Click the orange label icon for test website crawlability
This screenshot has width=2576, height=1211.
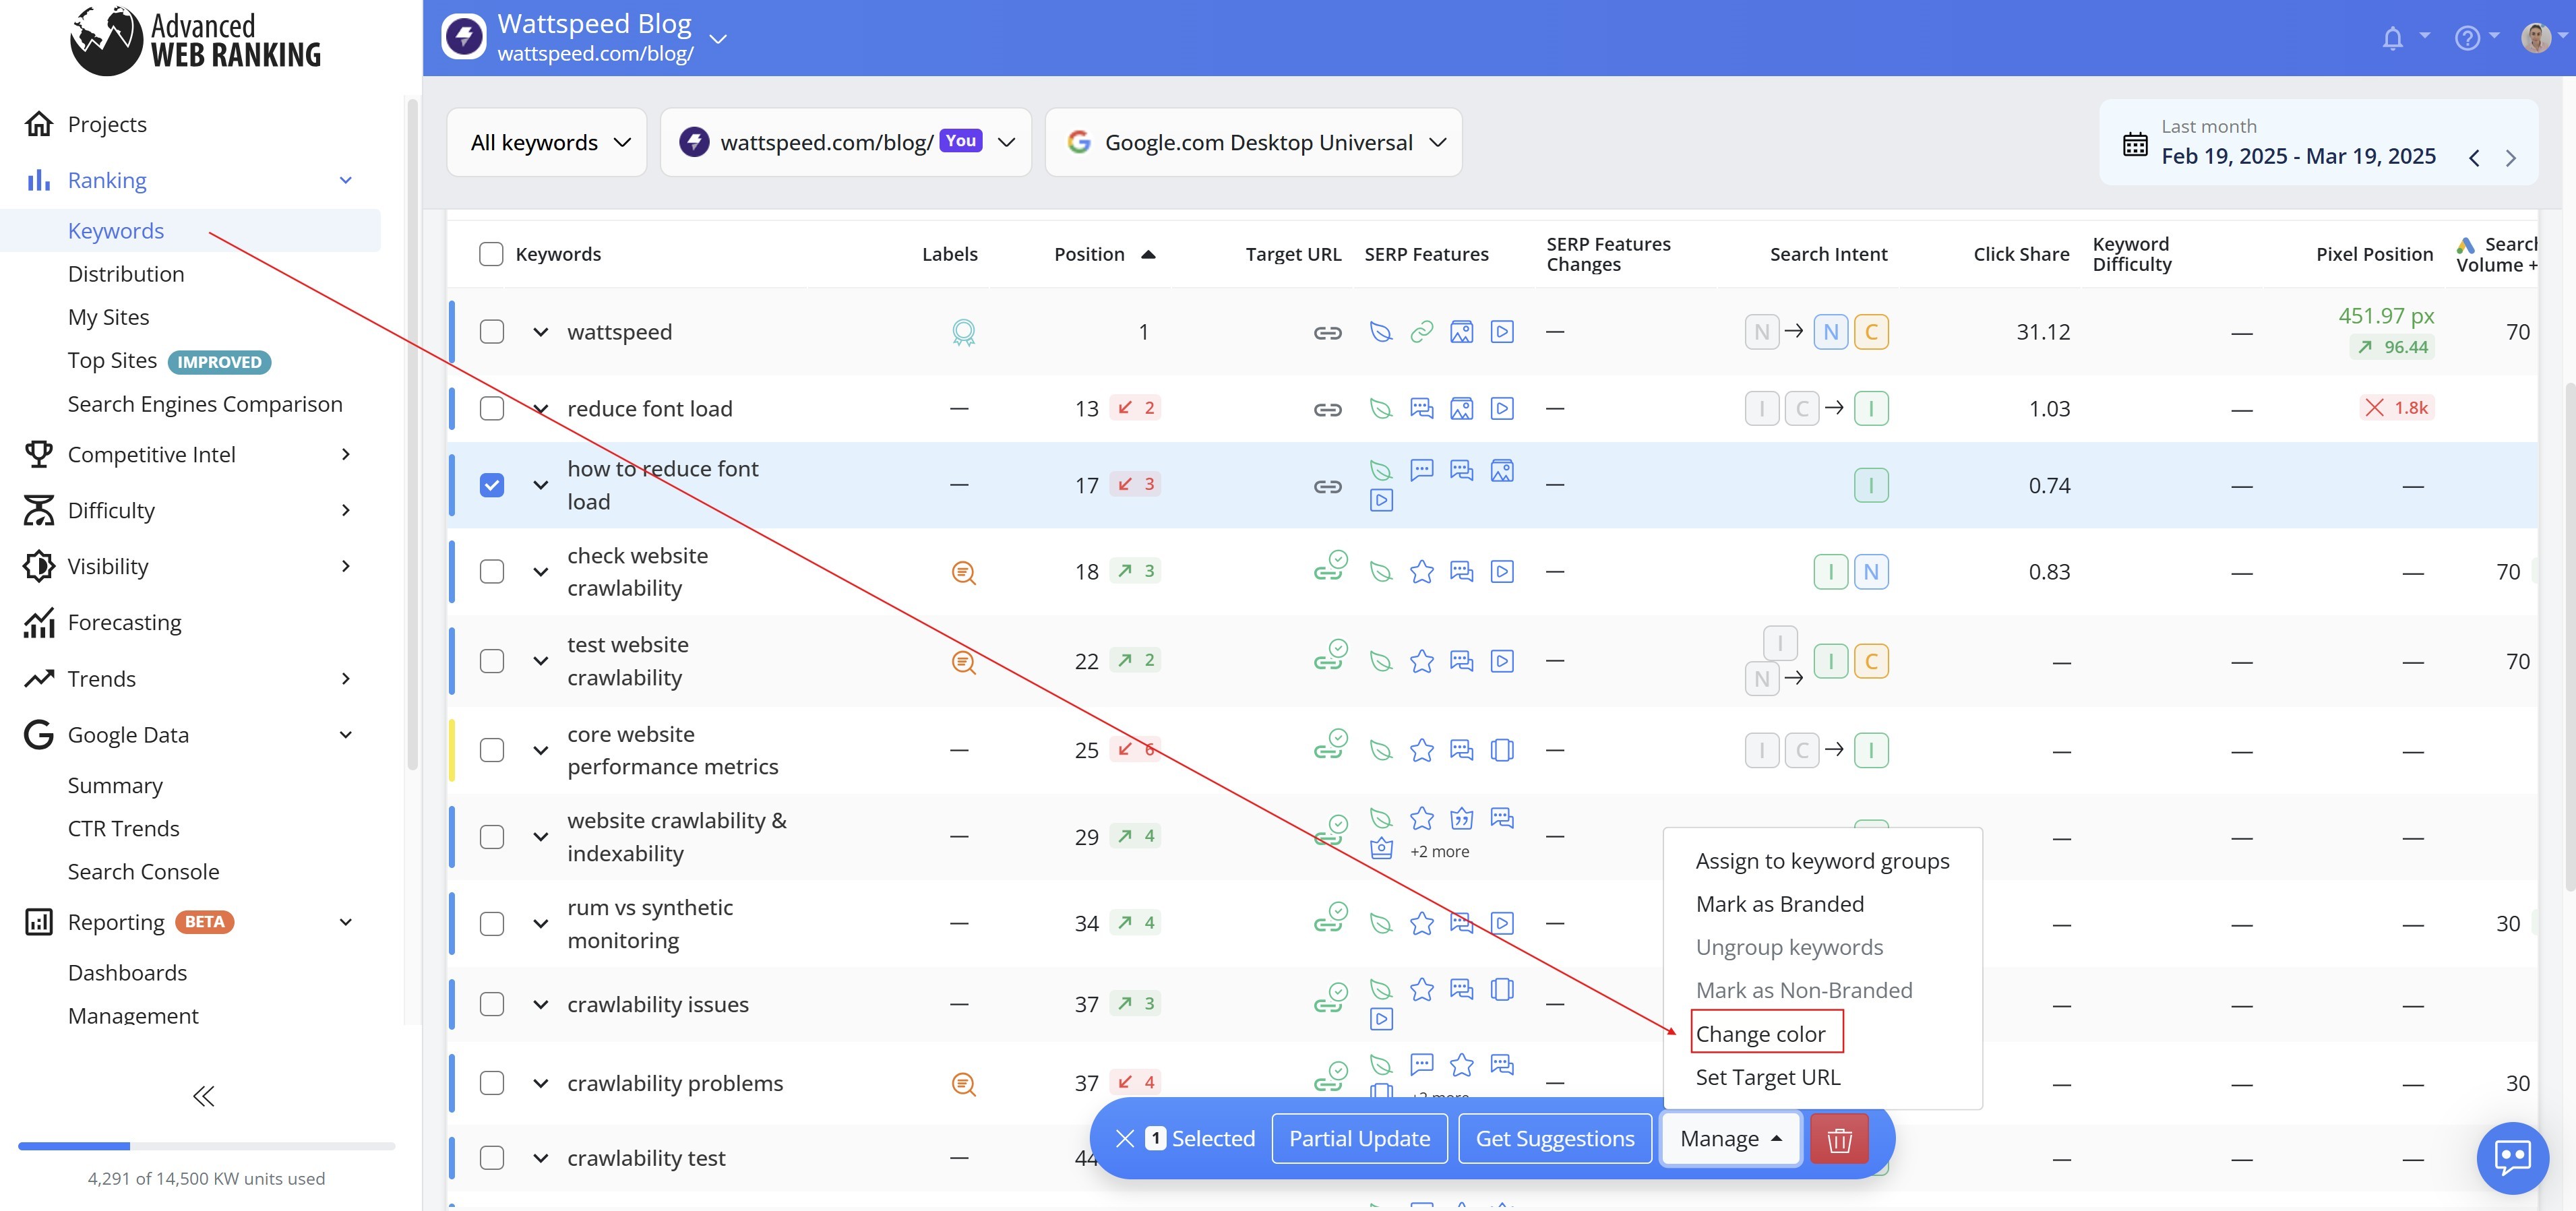click(x=963, y=661)
